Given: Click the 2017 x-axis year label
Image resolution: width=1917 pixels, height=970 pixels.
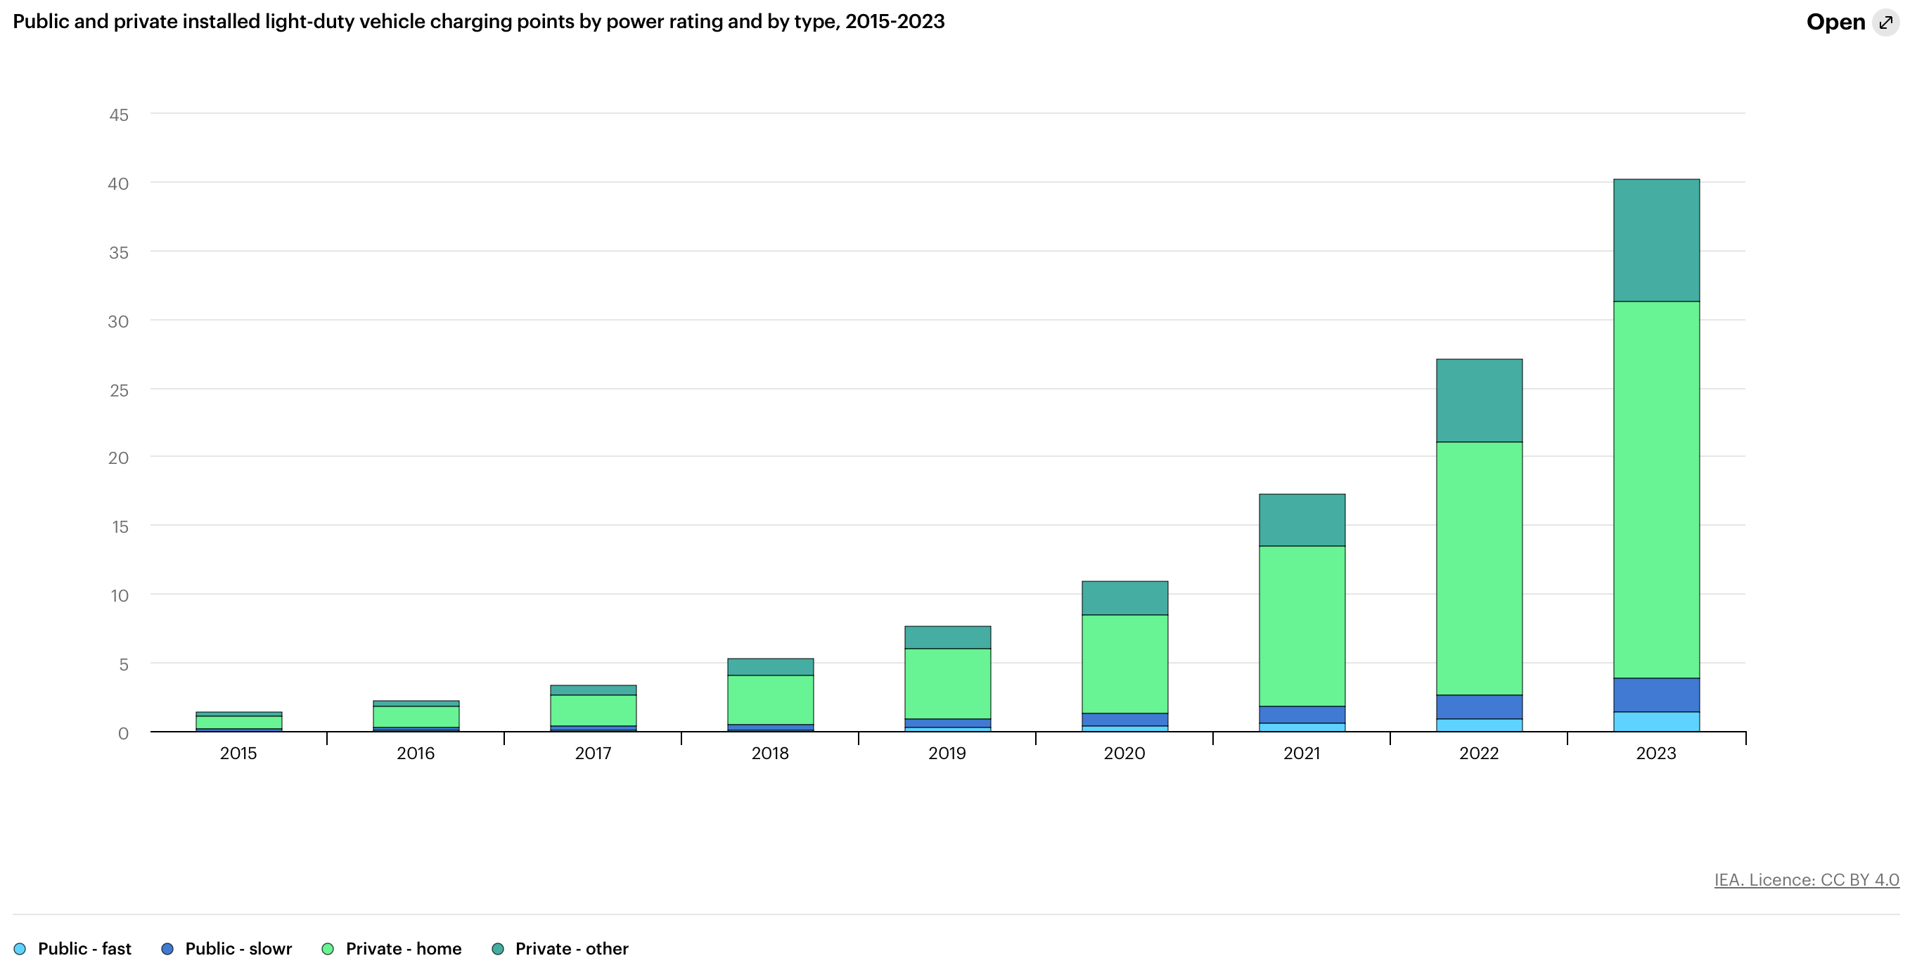Looking at the screenshot, I should (x=592, y=753).
